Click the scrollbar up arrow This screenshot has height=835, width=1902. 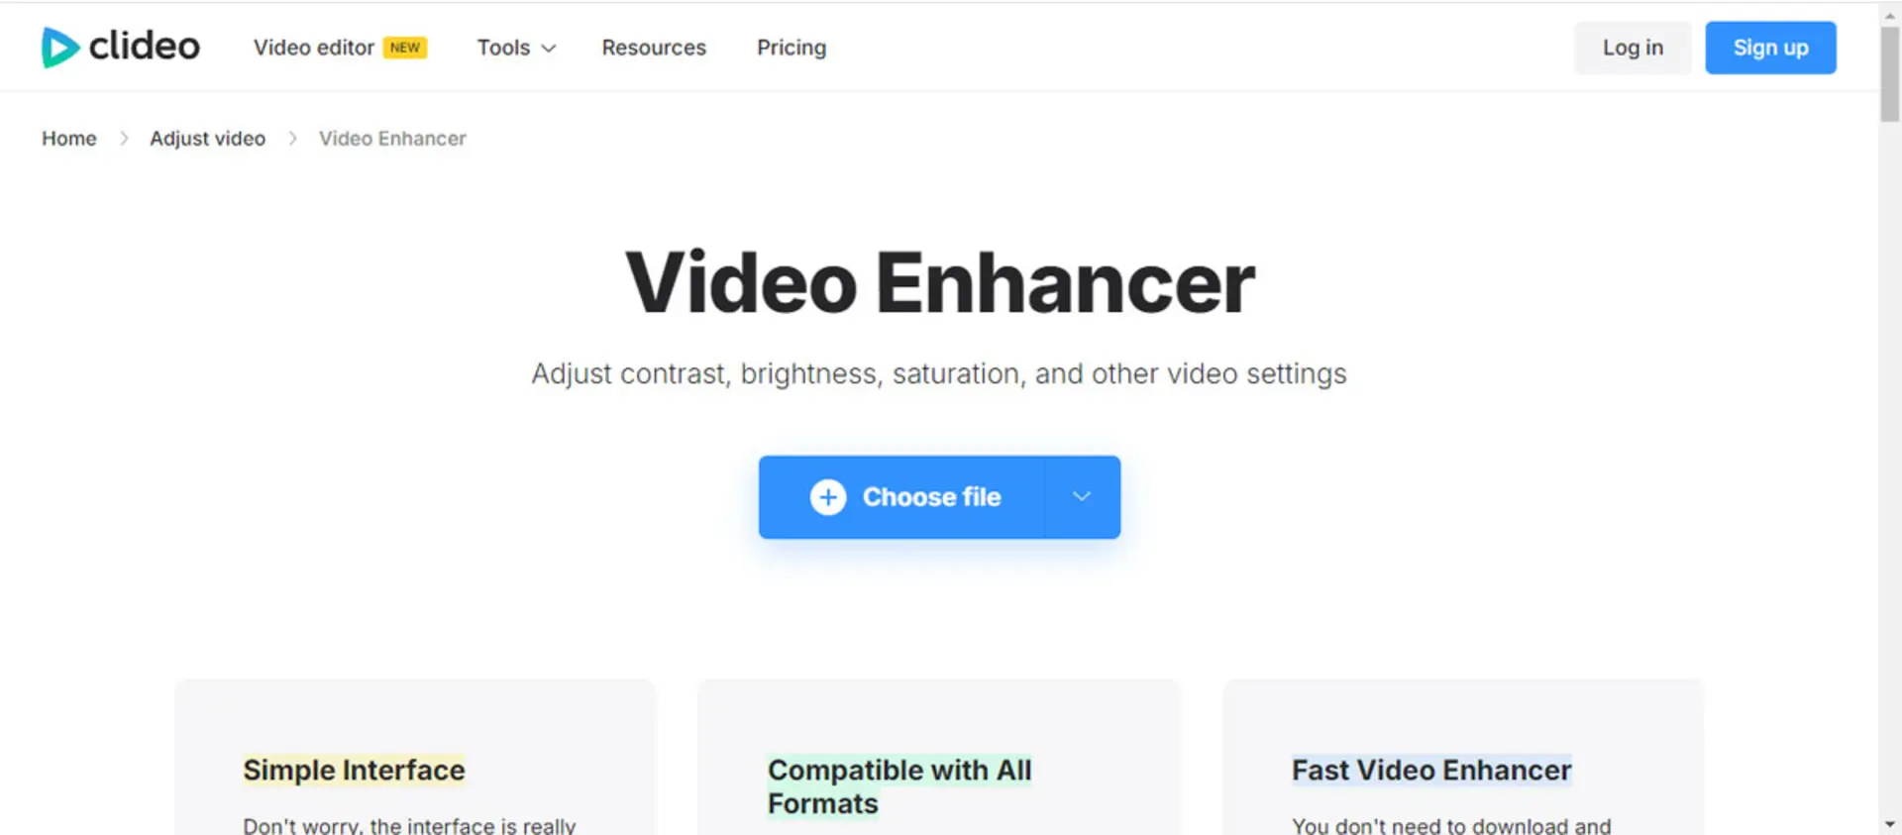[x=1889, y=15]
